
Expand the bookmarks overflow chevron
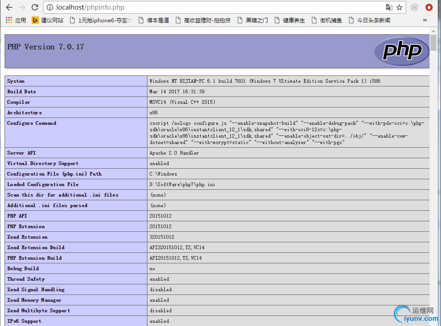(x=425, y=20)
